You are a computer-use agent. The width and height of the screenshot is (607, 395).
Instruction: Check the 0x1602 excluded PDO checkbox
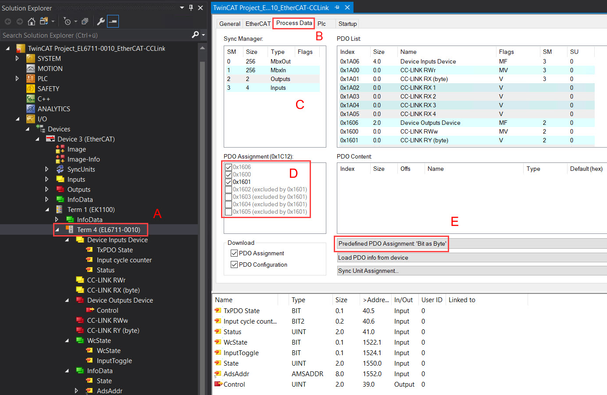(x=228, y=190)
